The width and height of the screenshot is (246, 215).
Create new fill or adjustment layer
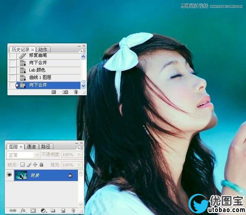[43, 211]
